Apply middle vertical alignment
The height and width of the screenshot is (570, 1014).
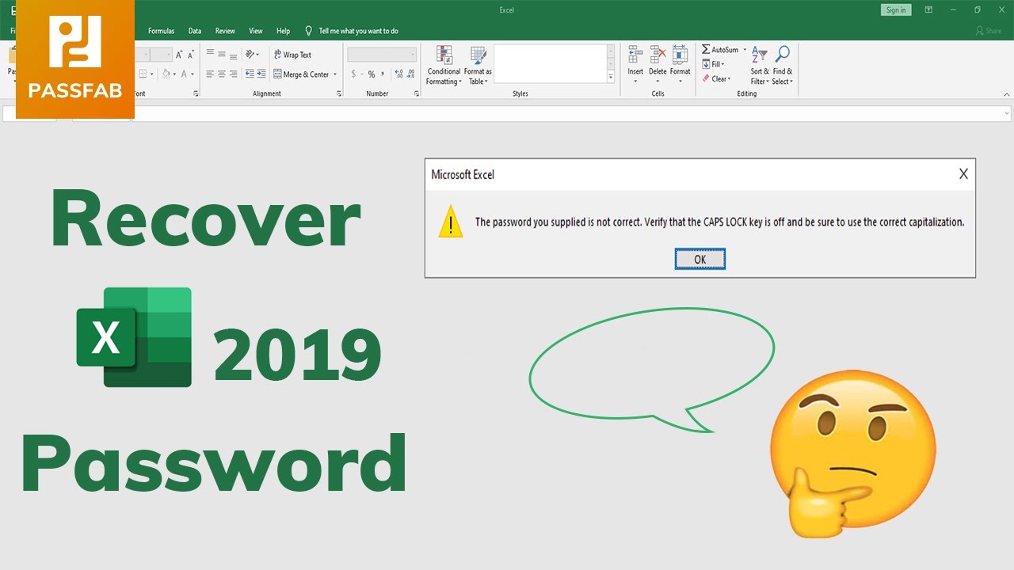point(222,55)
